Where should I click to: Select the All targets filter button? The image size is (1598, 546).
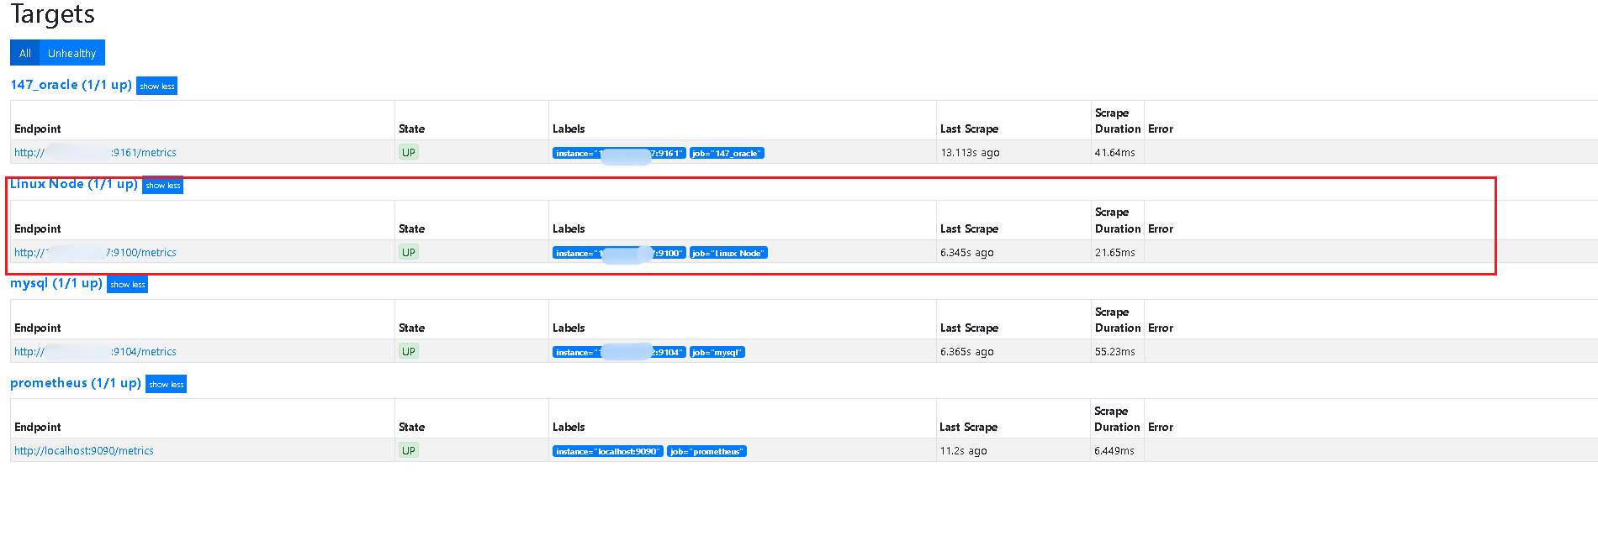(x=24, y=53)
